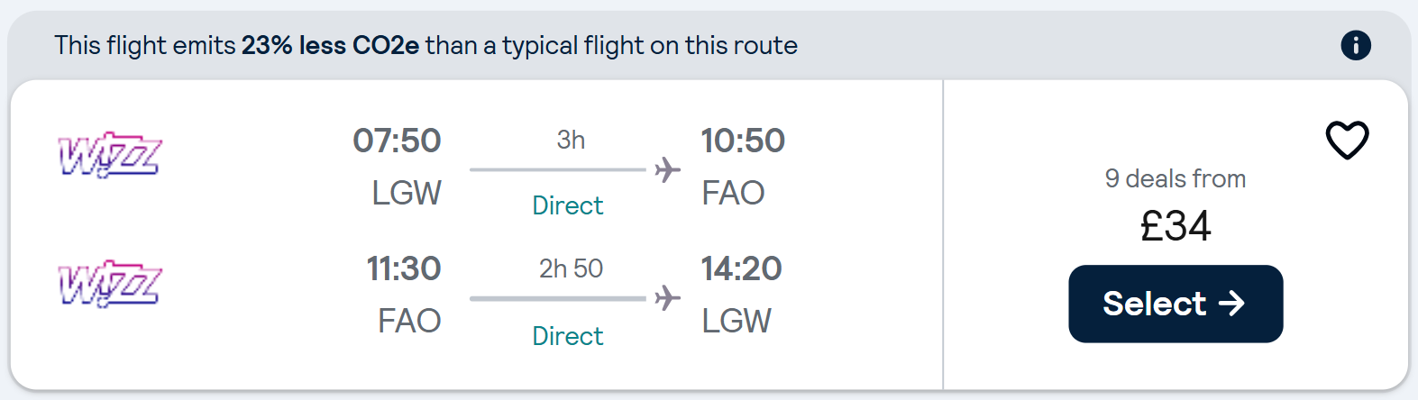Click the 3h outbound duration
1418x400 pixels.
[x=571, y=140]
